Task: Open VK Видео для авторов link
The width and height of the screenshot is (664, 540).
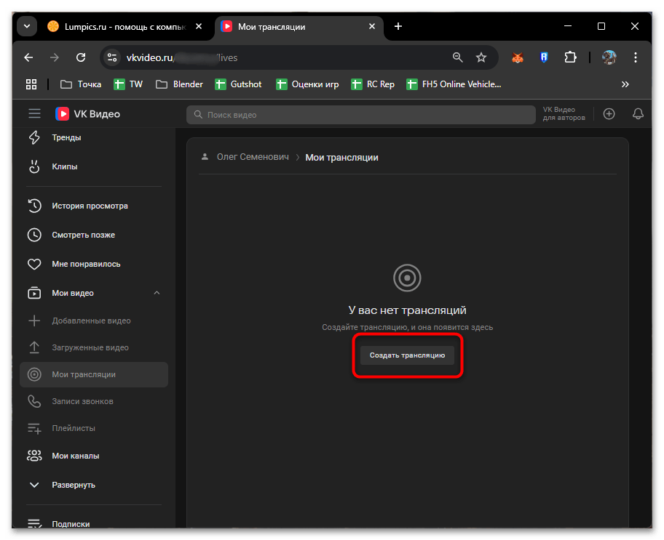Action: pos(564,114)
